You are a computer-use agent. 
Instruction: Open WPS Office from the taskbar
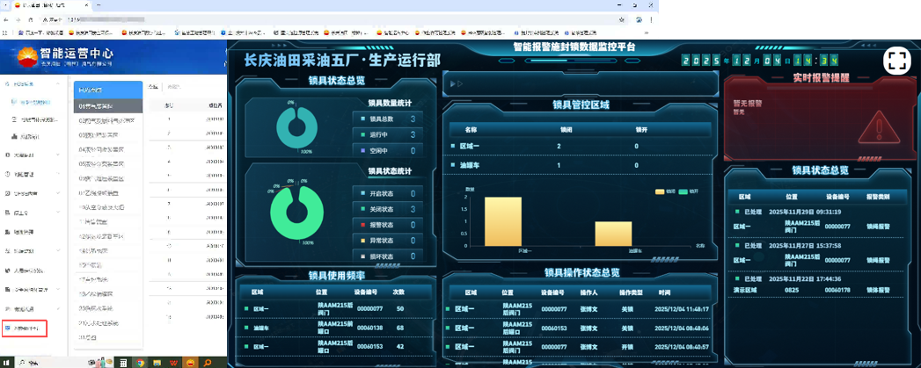click(x=174, y=363)
